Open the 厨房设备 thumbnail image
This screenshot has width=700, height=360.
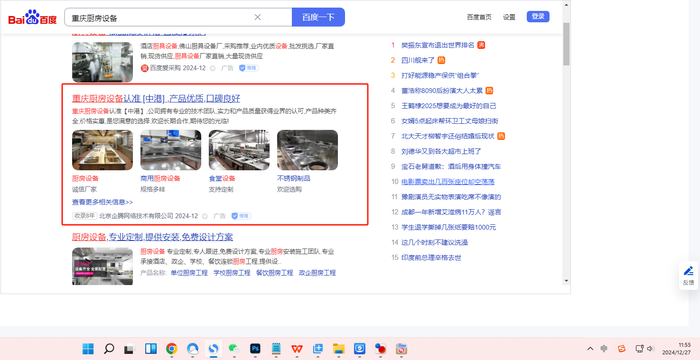103,150
